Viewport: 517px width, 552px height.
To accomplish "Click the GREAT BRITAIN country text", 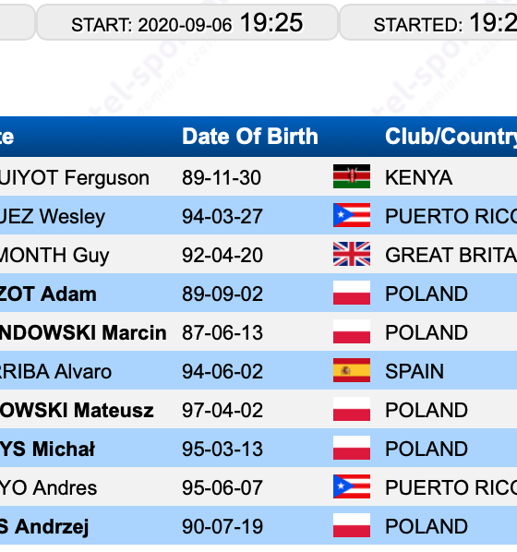I will [451, 255].
